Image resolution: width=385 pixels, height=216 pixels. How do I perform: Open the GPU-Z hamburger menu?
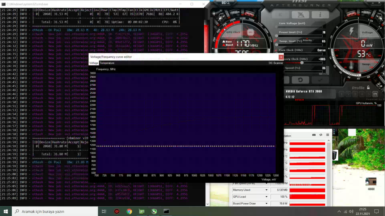coord(328,135)
